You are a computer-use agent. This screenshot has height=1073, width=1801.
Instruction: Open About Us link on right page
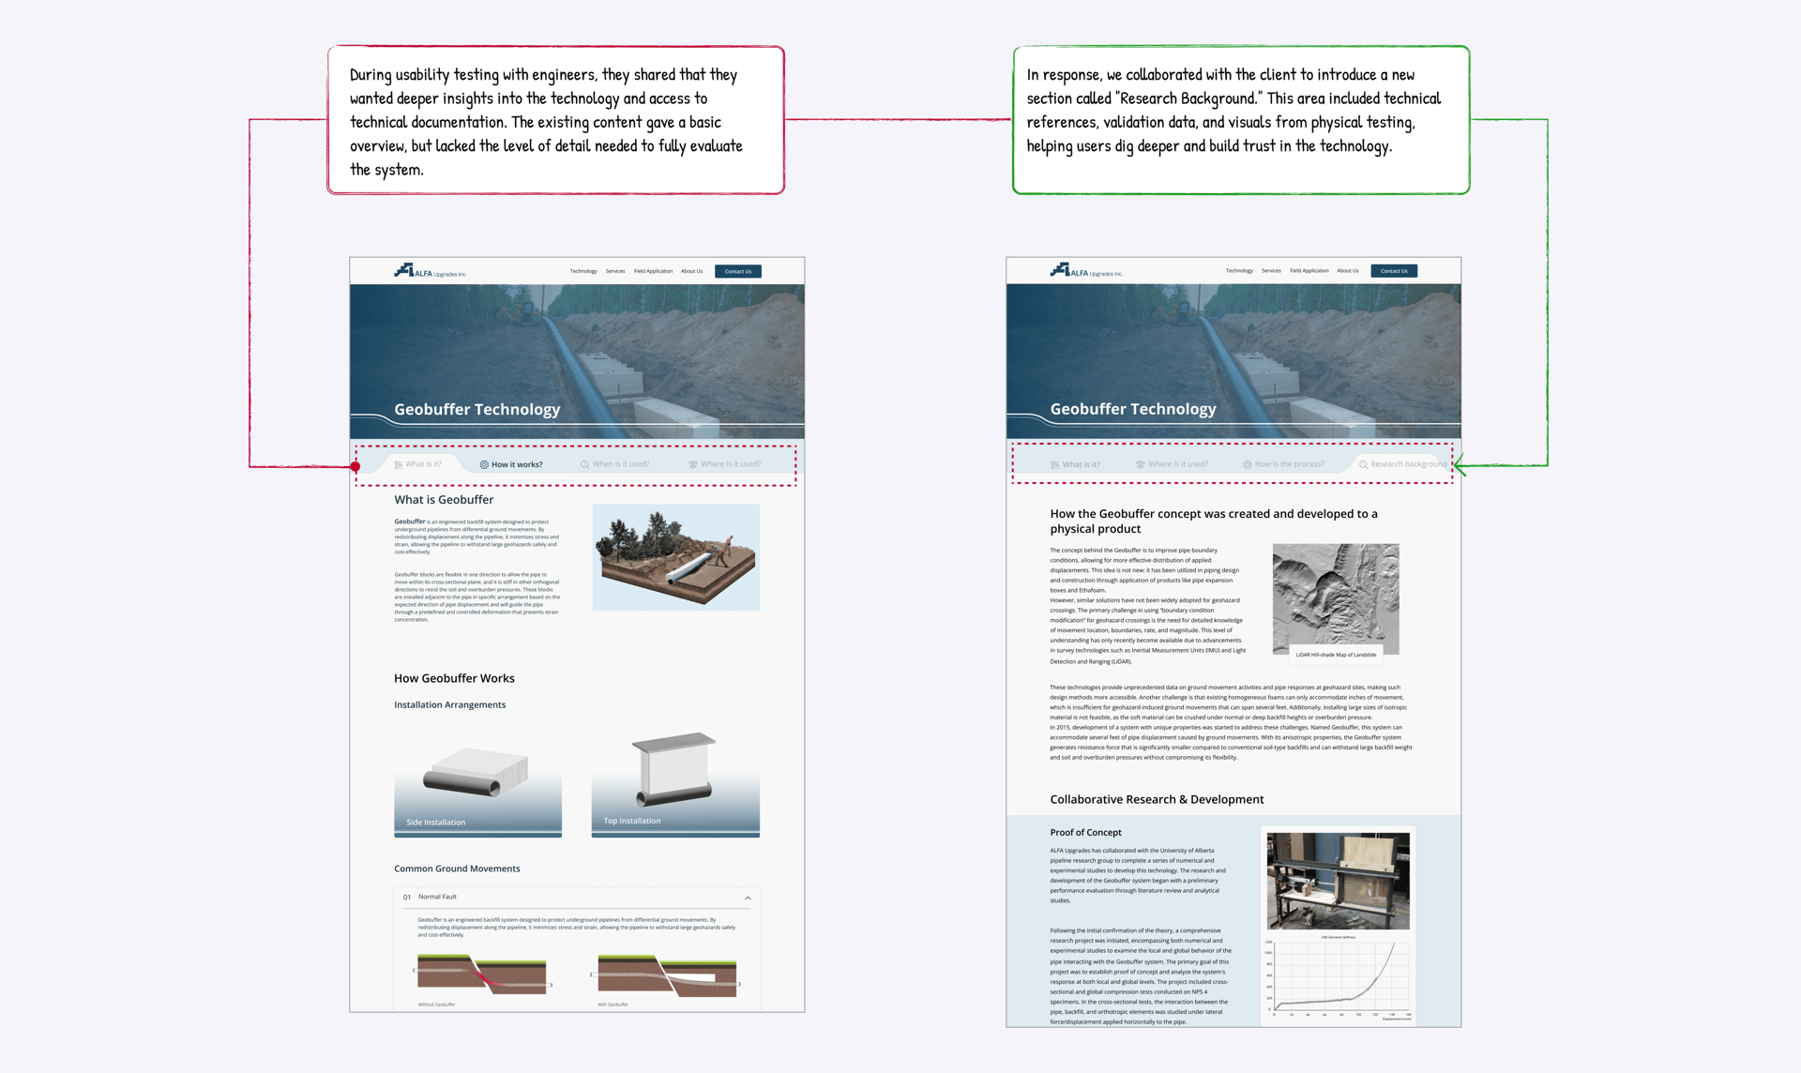(x=1347, y=271)
